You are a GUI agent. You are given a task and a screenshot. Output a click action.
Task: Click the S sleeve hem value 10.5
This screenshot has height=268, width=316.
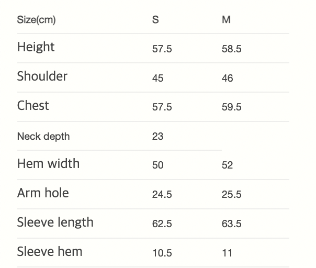click(162, 253)
